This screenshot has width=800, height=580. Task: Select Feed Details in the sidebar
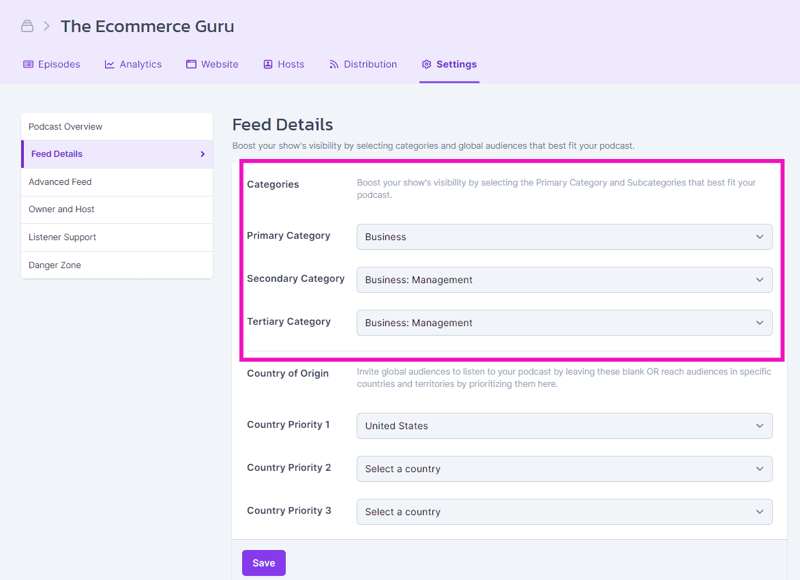(x=117, y=154)
